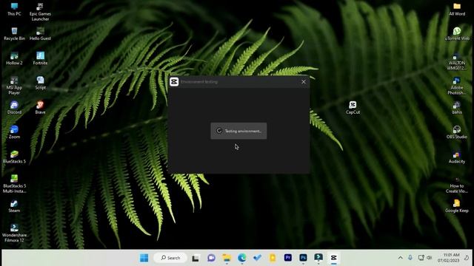This screenshot has height=266, width=474.
Task: Expand the hidden system tray icons
Action: [400, 258]
